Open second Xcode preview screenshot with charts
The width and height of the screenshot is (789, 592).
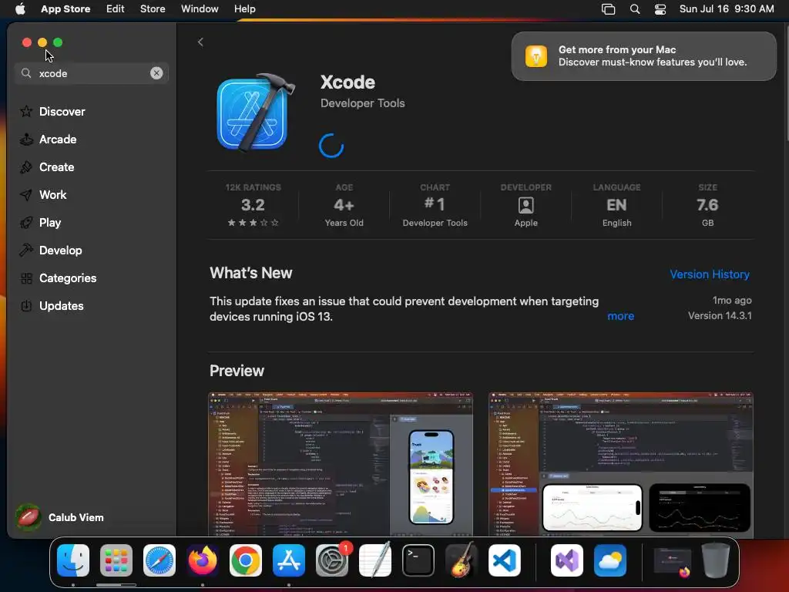click(620, 463)
